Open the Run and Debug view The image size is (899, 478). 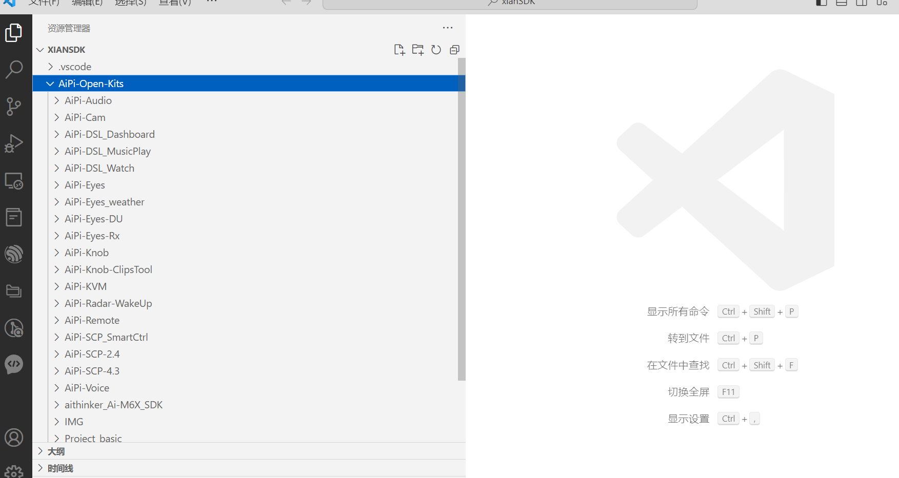coord(14,143)
